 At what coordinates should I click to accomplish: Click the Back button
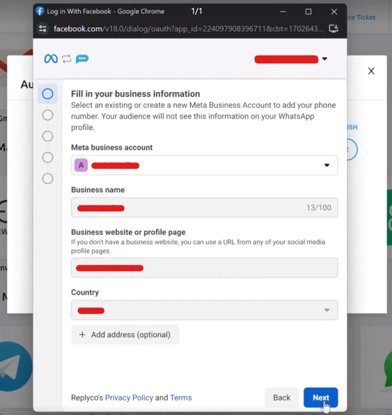281,398
